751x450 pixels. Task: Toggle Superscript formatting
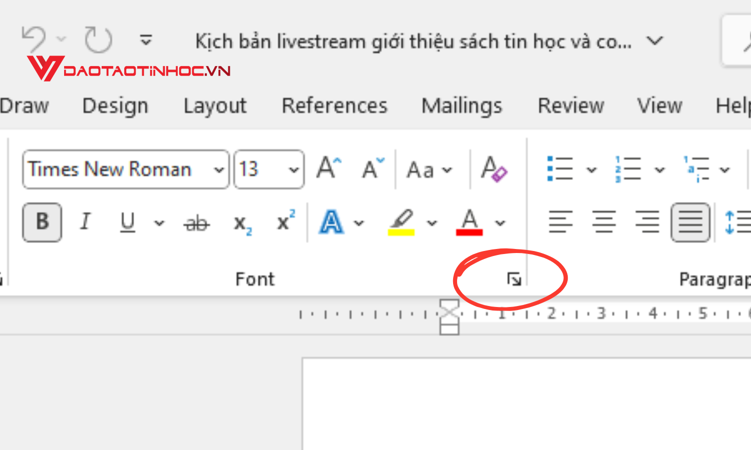click(286, 221)
